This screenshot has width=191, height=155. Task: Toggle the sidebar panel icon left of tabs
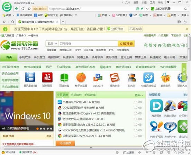pyautogui.click(x=4, y=22)
